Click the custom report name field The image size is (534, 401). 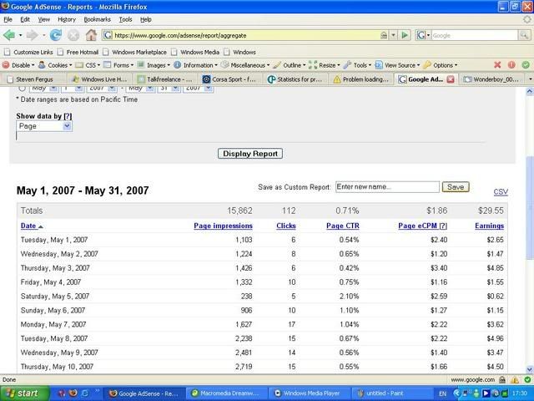point(386,187)
